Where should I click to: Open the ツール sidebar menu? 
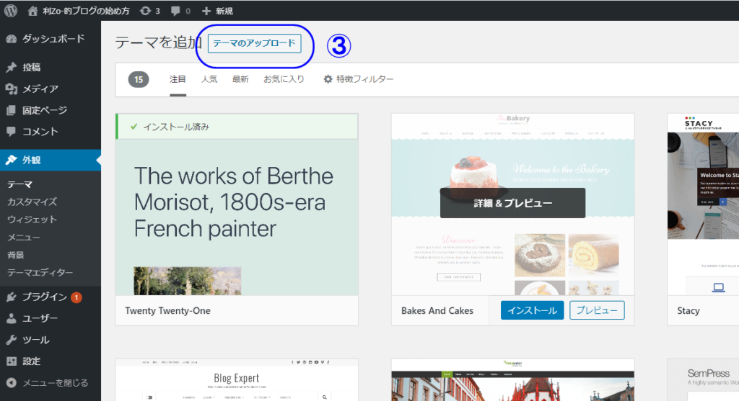35,340
